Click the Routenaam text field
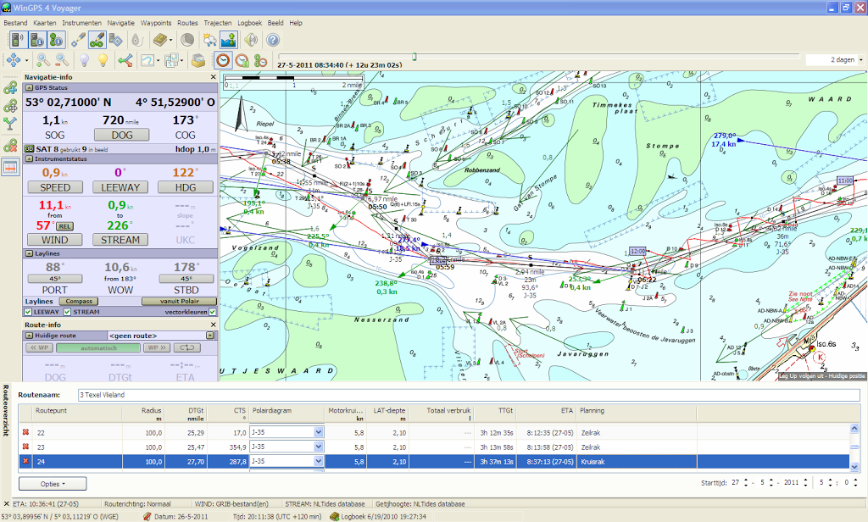The height and width of the screenshot is (522, 868). [469, 395]
